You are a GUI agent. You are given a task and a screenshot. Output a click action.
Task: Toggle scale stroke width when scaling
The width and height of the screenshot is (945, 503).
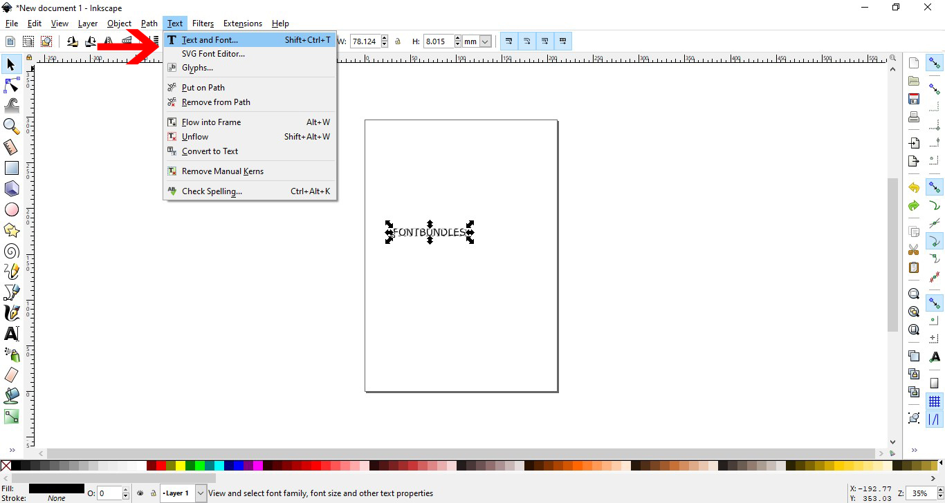point(509,41)
